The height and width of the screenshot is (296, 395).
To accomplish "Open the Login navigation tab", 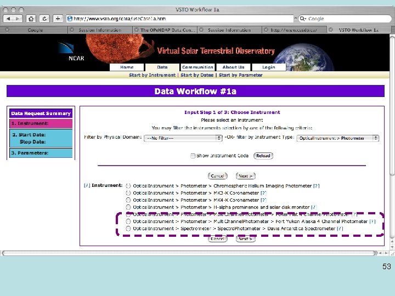I will pos(268,67).
